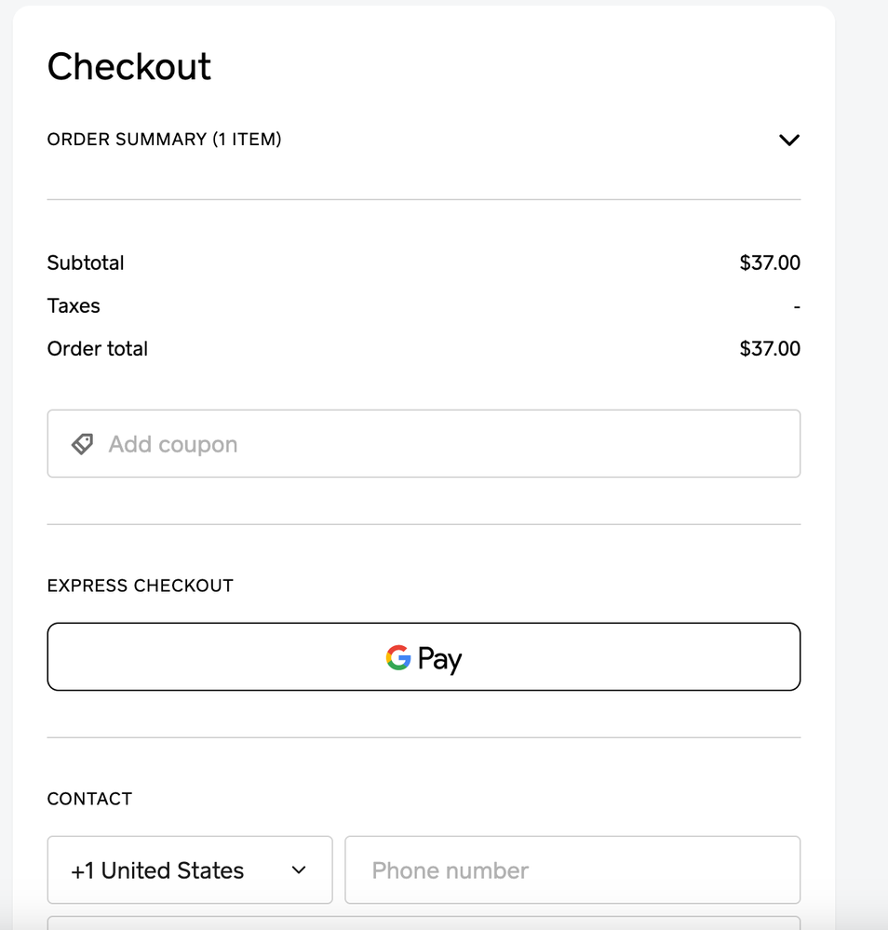This screenshot has width=888, height=930.
Task: Focus the Add coupon field
Action: (447, 444)
